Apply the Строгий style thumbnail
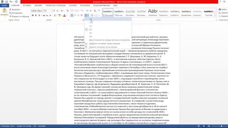The height and width of the screenshot is (128, 228). click(x=208, y=13)
